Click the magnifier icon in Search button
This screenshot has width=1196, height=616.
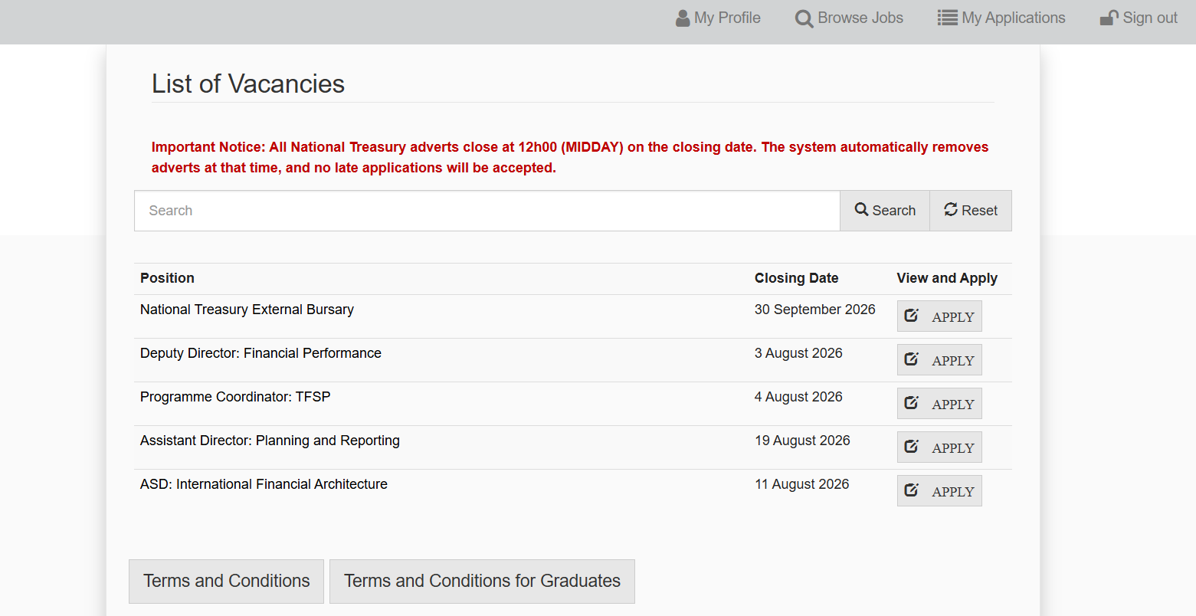coord(862,209)
